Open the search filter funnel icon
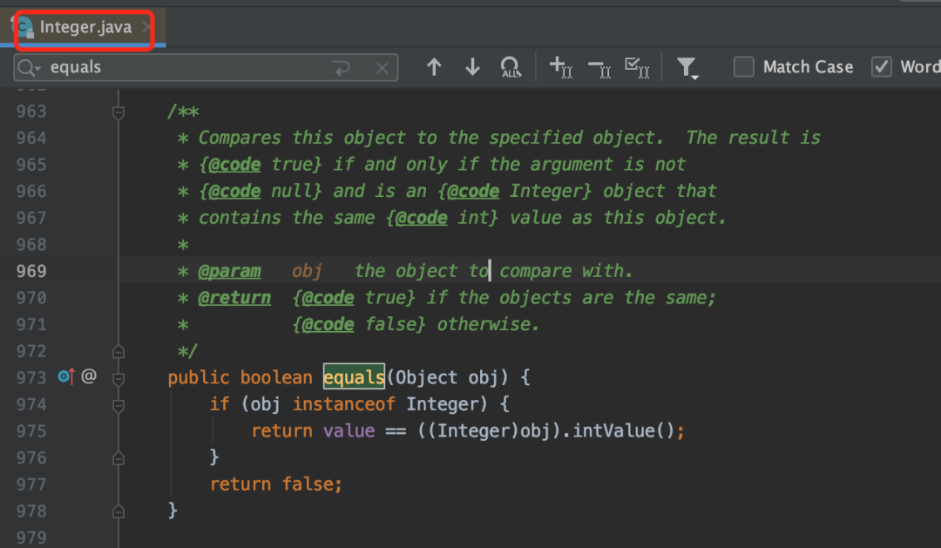 point(687,68)
